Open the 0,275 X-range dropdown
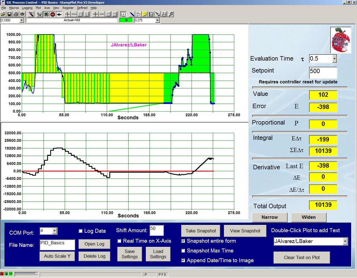 point(157,20)
